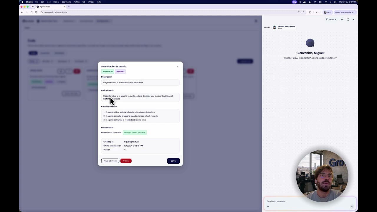
Task: Click the MANUAL badge in dialog
Action: click(120, 72)
